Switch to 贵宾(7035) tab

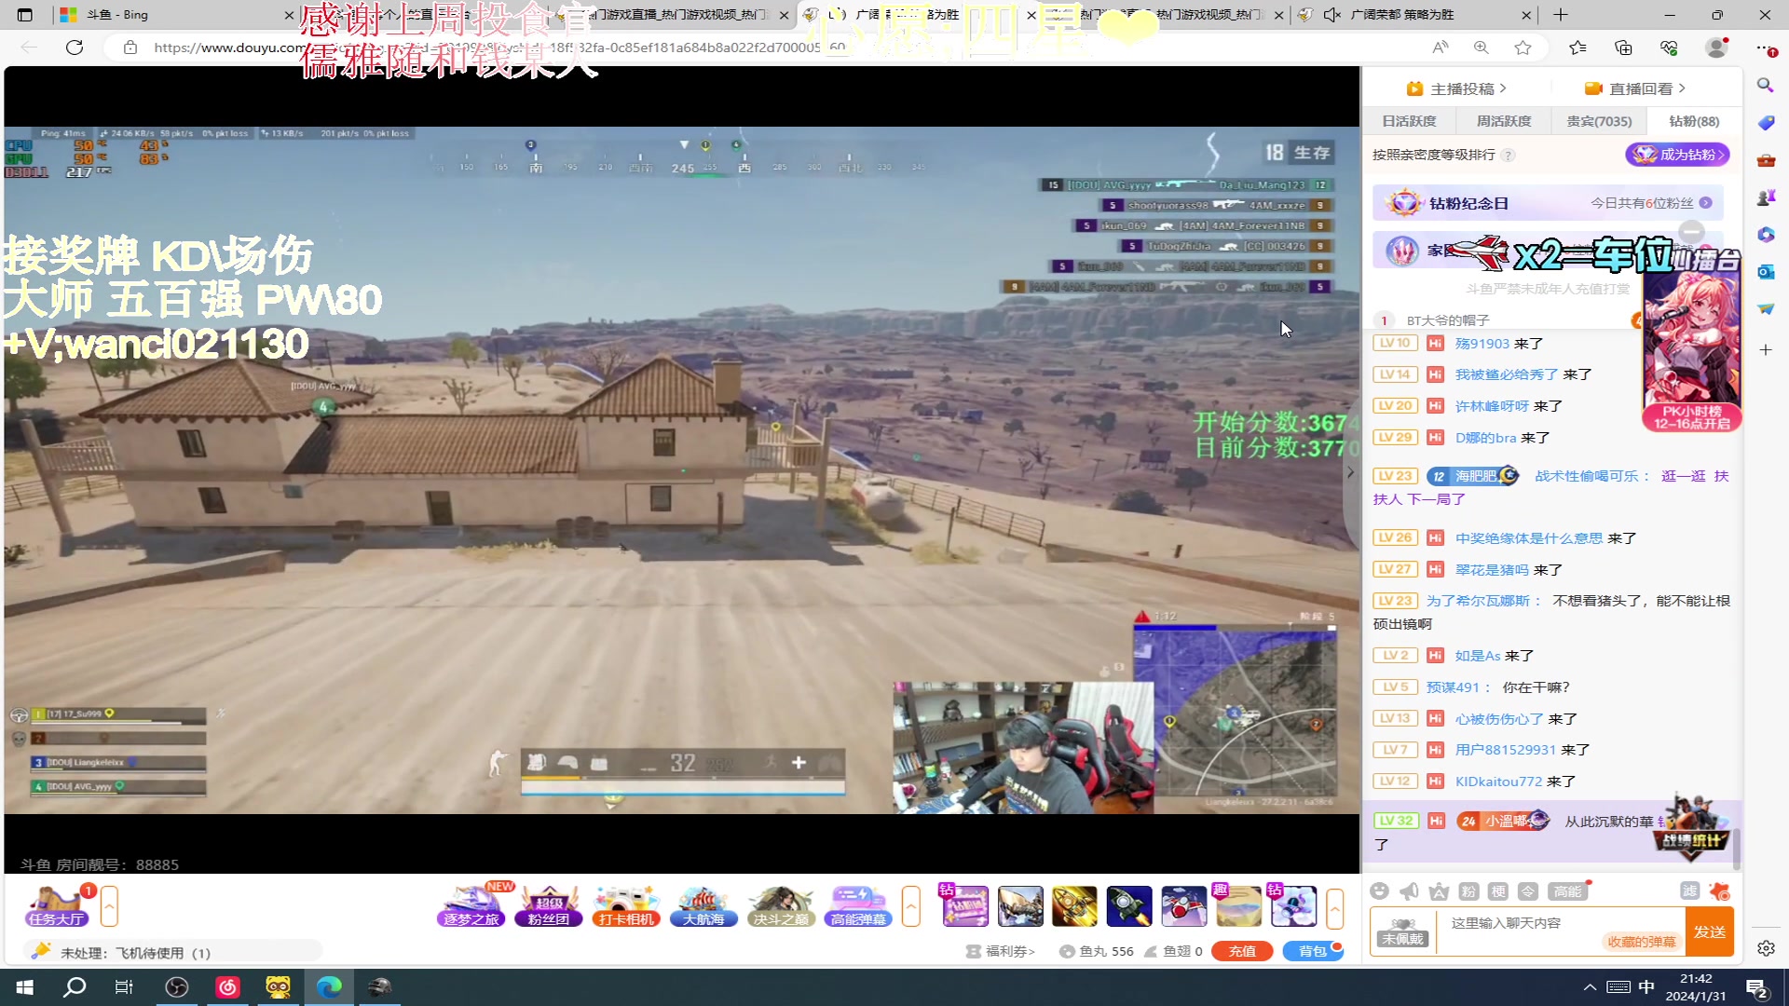tap(1599, 121)
